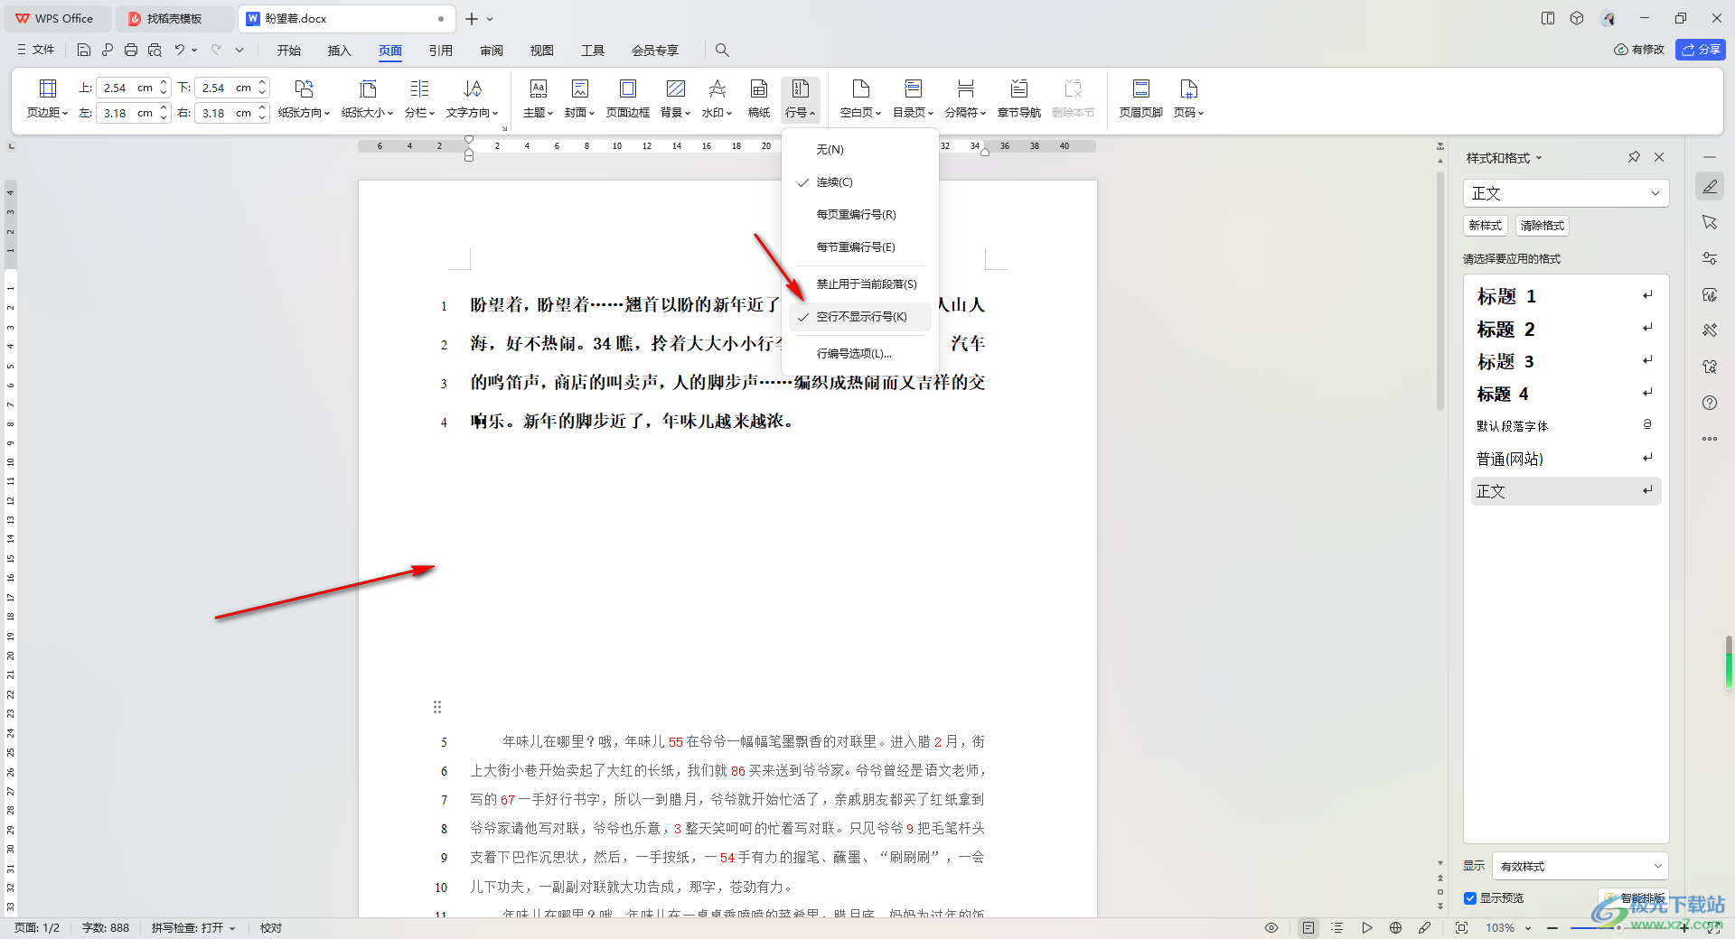Expand the zoom percentage dropdown
The image size is (1735, 939).
[x=1528, y=928]
